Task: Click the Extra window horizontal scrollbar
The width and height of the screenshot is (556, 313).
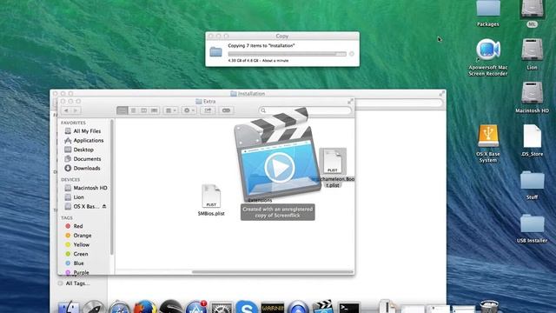Action: tap(272, 272)
